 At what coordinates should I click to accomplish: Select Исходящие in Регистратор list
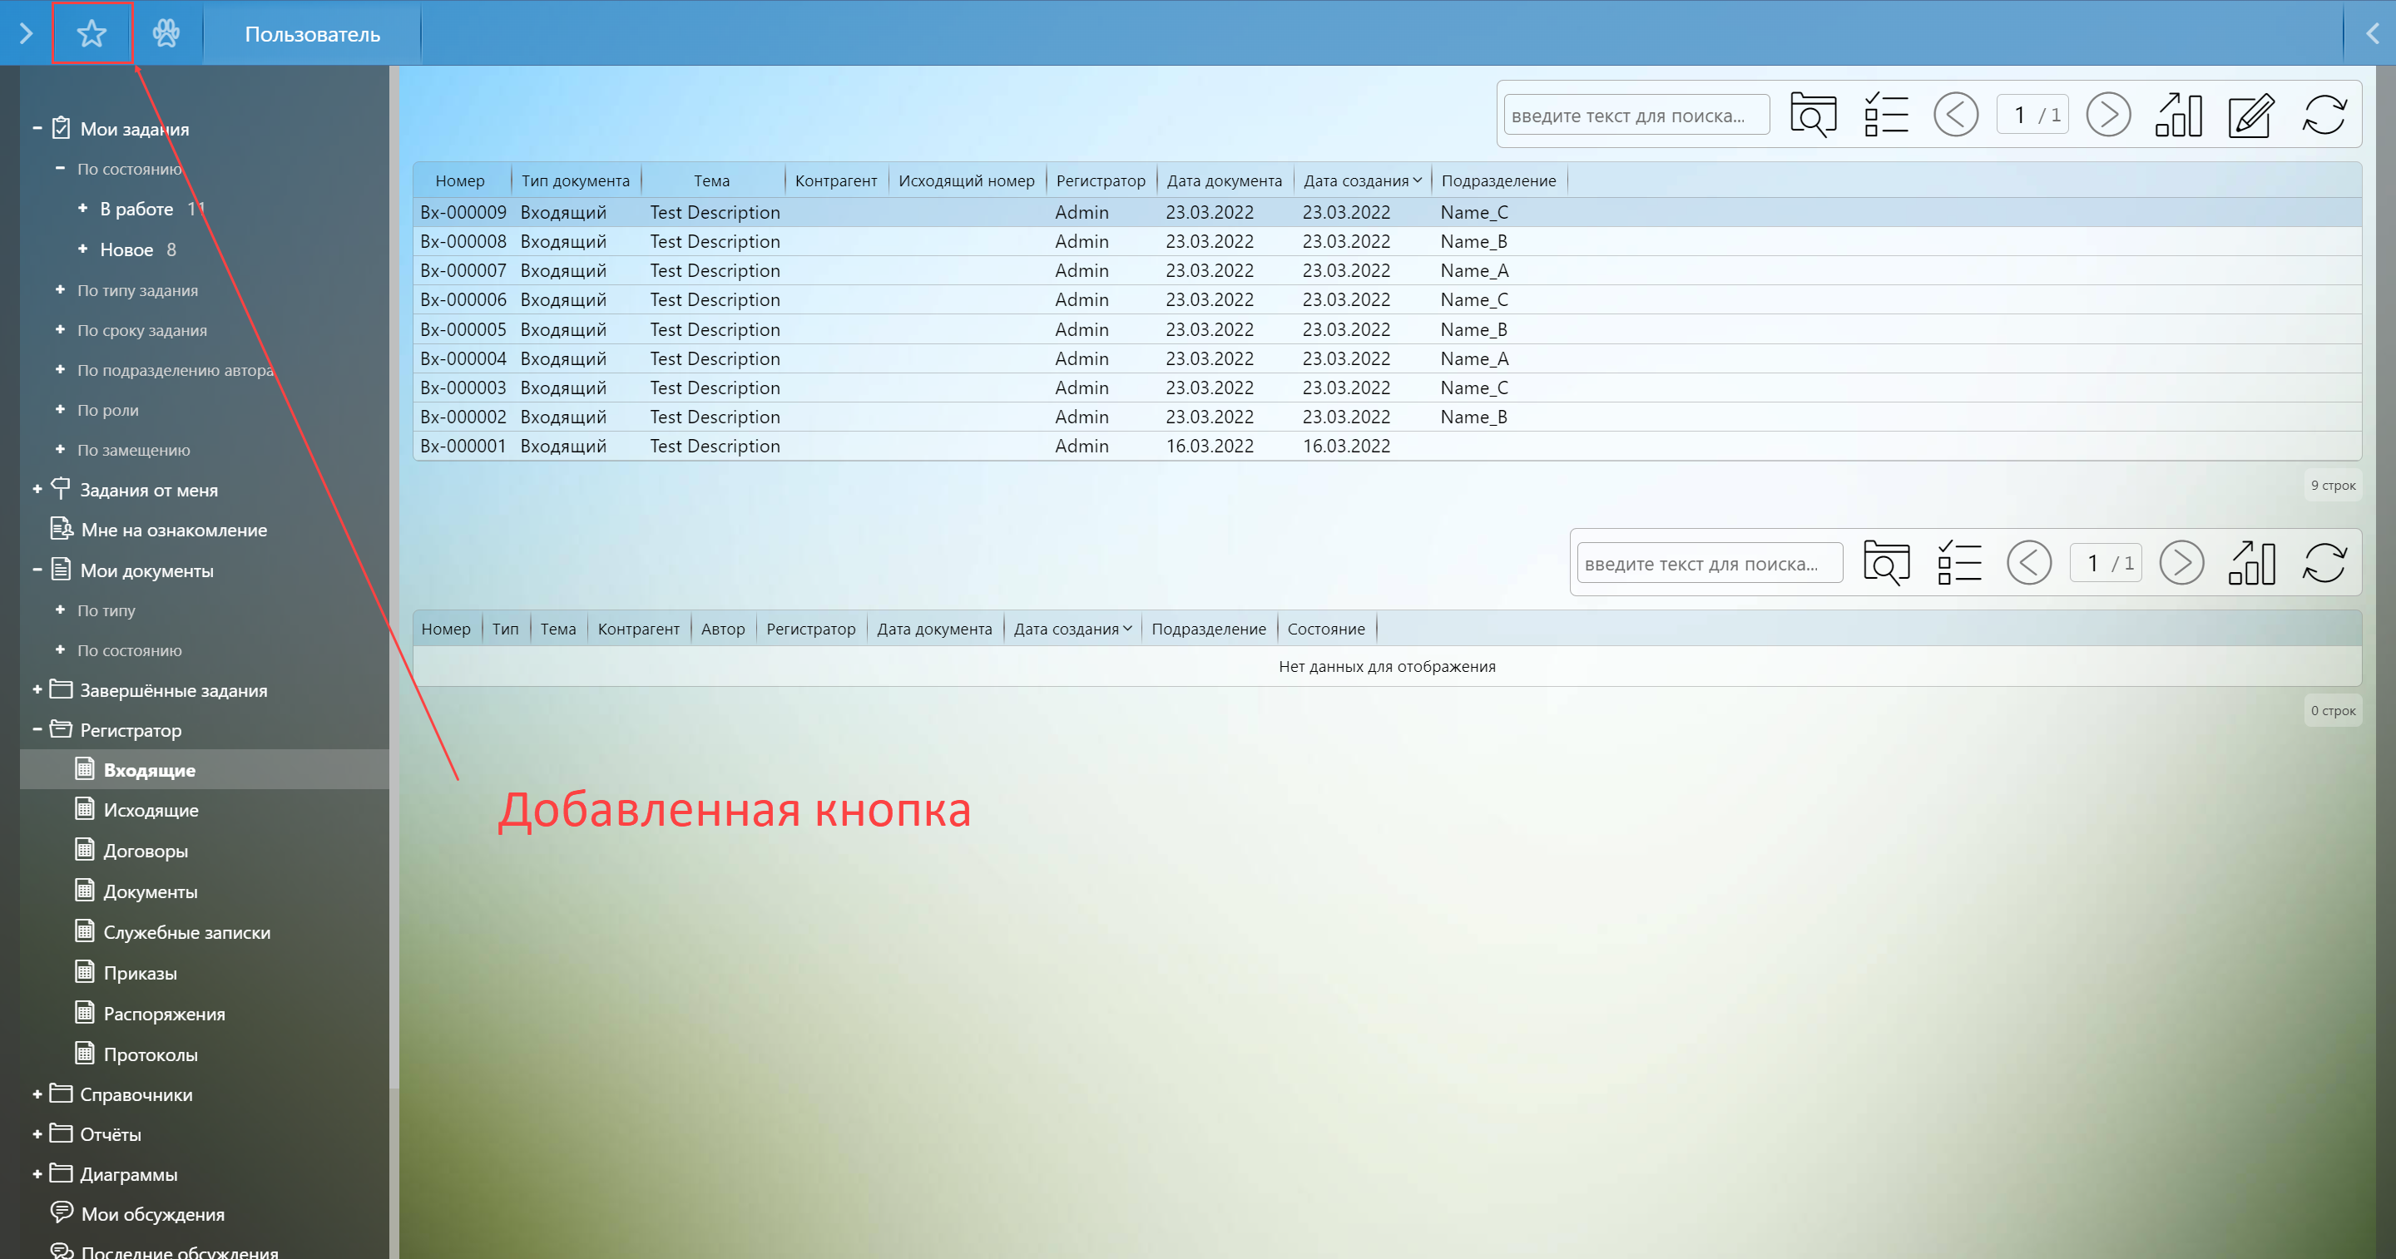(151, 810)
